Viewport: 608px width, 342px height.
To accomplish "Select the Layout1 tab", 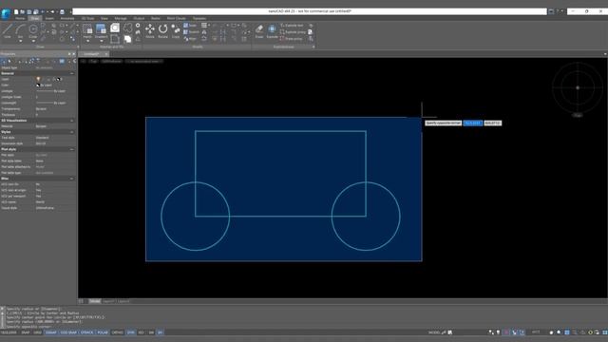I will (108, 301).
